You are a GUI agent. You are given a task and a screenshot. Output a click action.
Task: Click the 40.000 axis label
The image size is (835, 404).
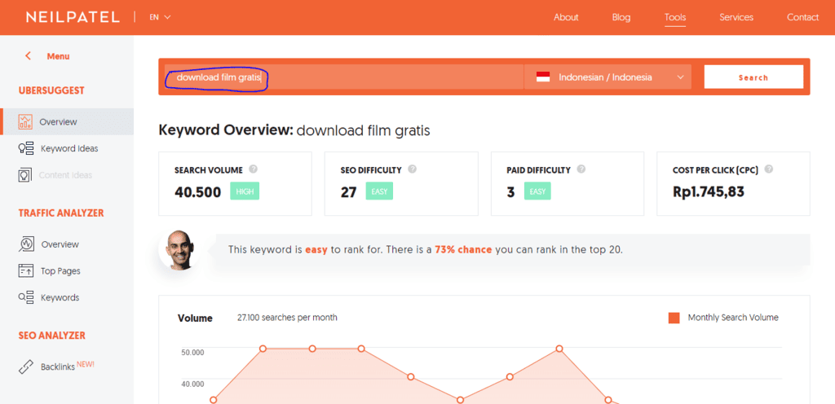click(192, 384)
